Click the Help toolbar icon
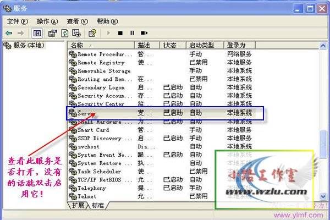 (x=92, y=33)
